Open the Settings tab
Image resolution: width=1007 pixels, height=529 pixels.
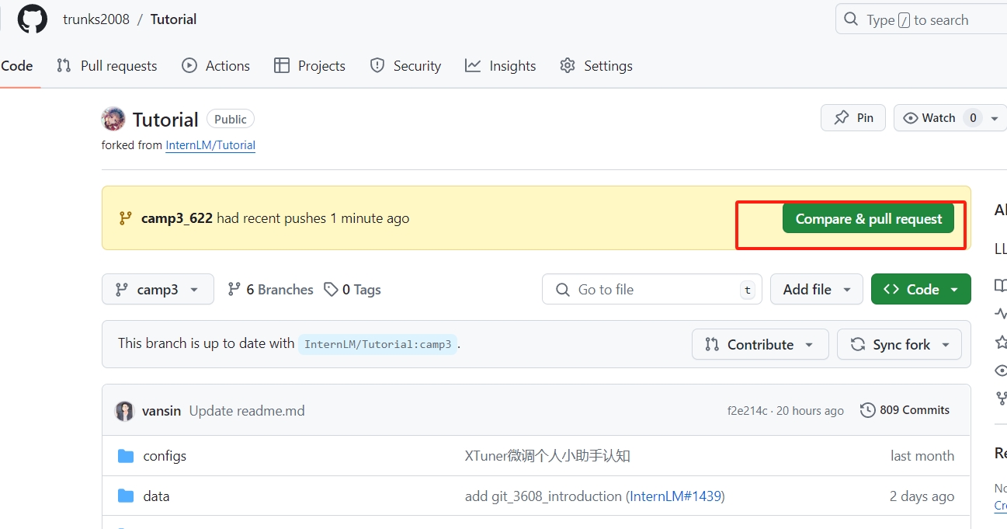coord(596,66)
